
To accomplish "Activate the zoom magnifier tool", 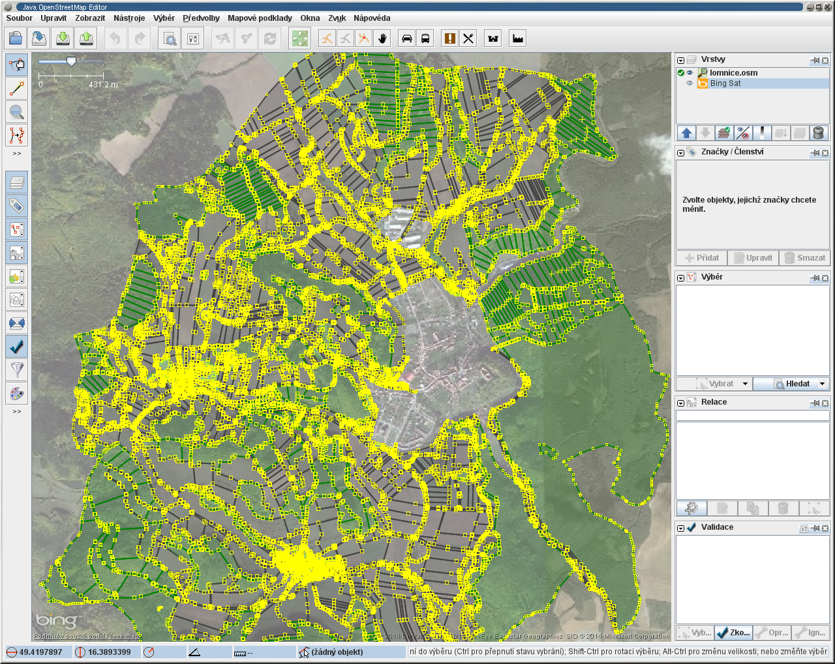I will pyautogui.click(x=17, y=112).
